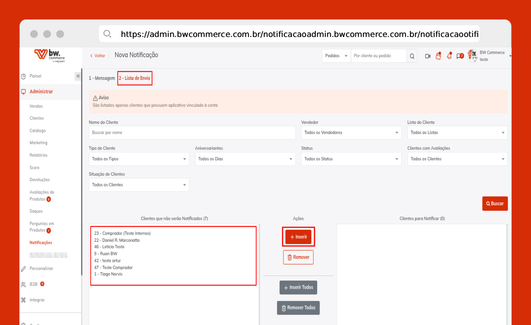
Task: Select client 9 - Ruan BW
Action: pos(106,254)
